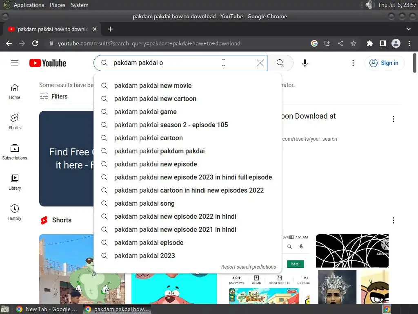Bookmark this page with star

(354, 43)
